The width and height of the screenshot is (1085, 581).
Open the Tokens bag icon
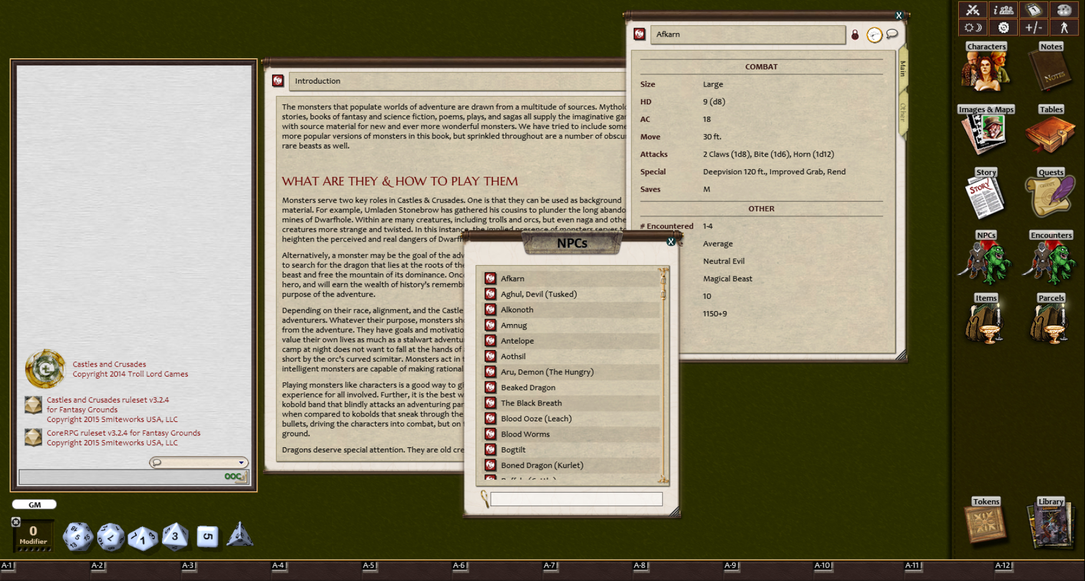[x=985, y=523]
